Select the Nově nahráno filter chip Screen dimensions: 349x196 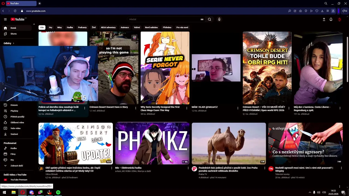(151, 27)
